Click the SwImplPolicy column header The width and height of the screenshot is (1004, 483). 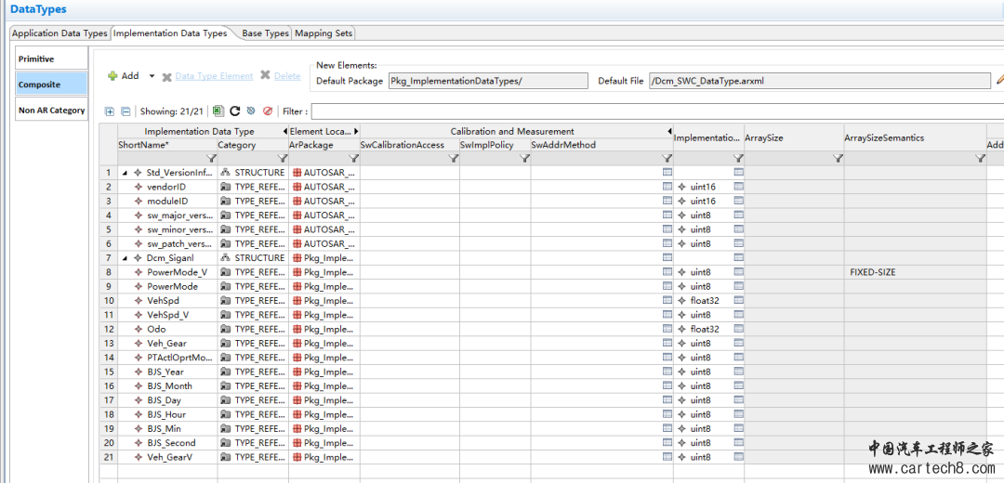click(x=495, y=145)
